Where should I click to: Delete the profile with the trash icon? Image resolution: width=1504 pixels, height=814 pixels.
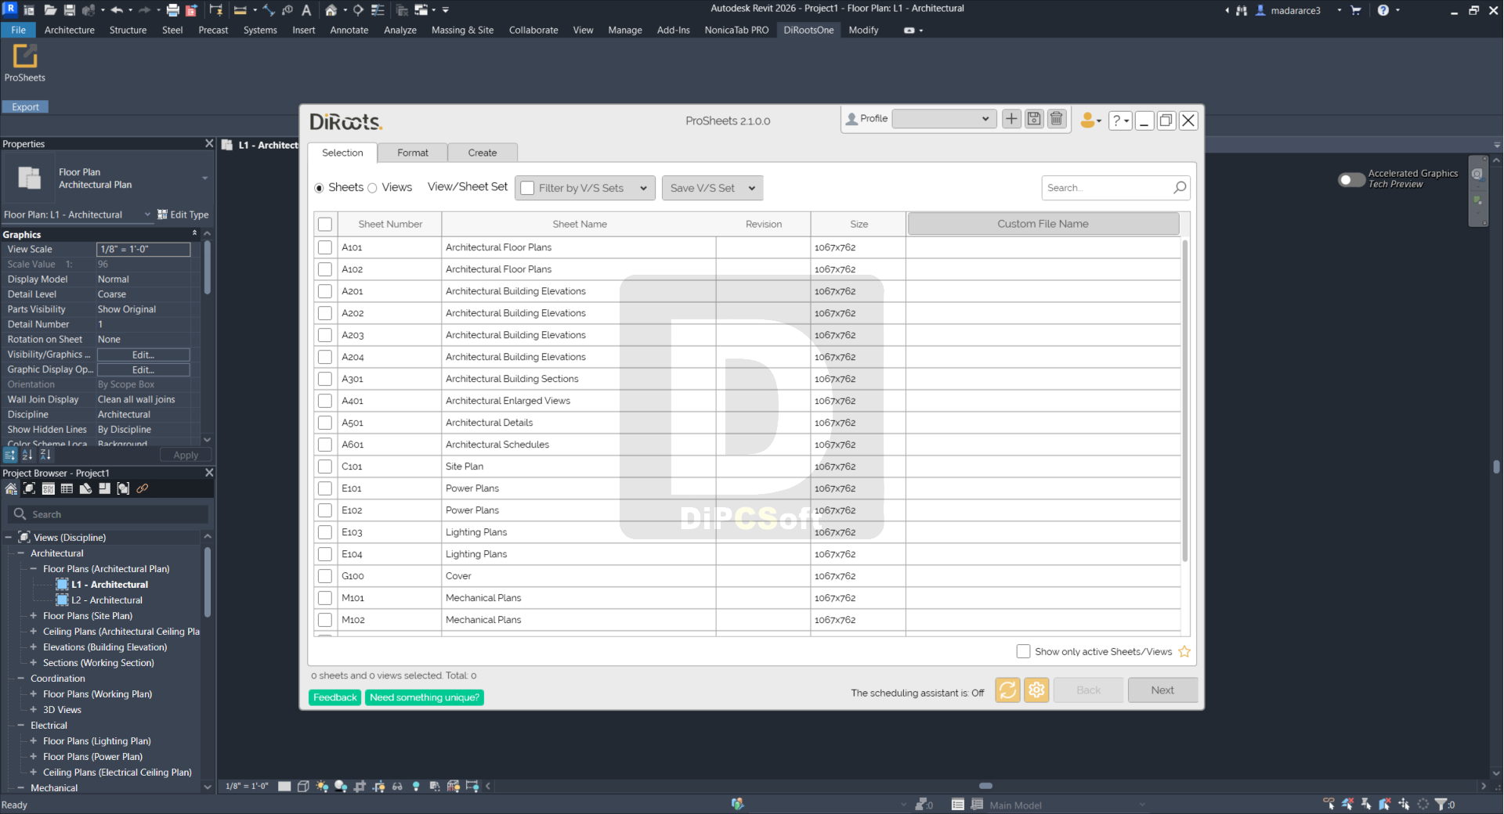click(x=1057, y=119)
